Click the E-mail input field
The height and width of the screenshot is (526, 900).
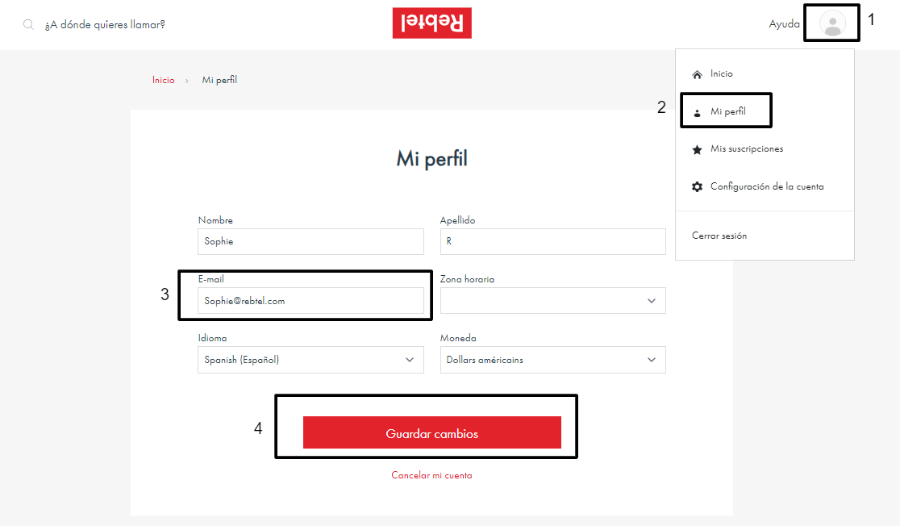pyautogui.click(x=310, y=301)
